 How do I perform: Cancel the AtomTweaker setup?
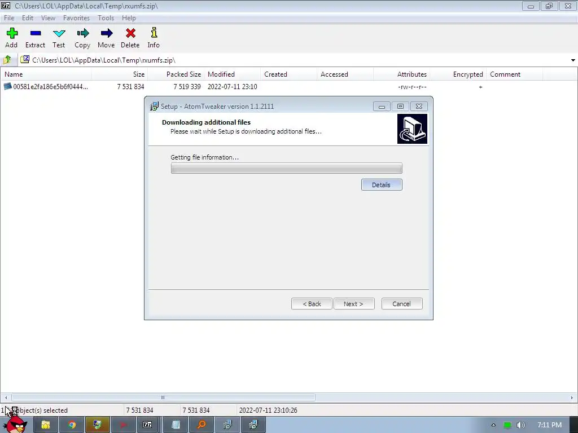pyautogui.click(x=402, y=304)
